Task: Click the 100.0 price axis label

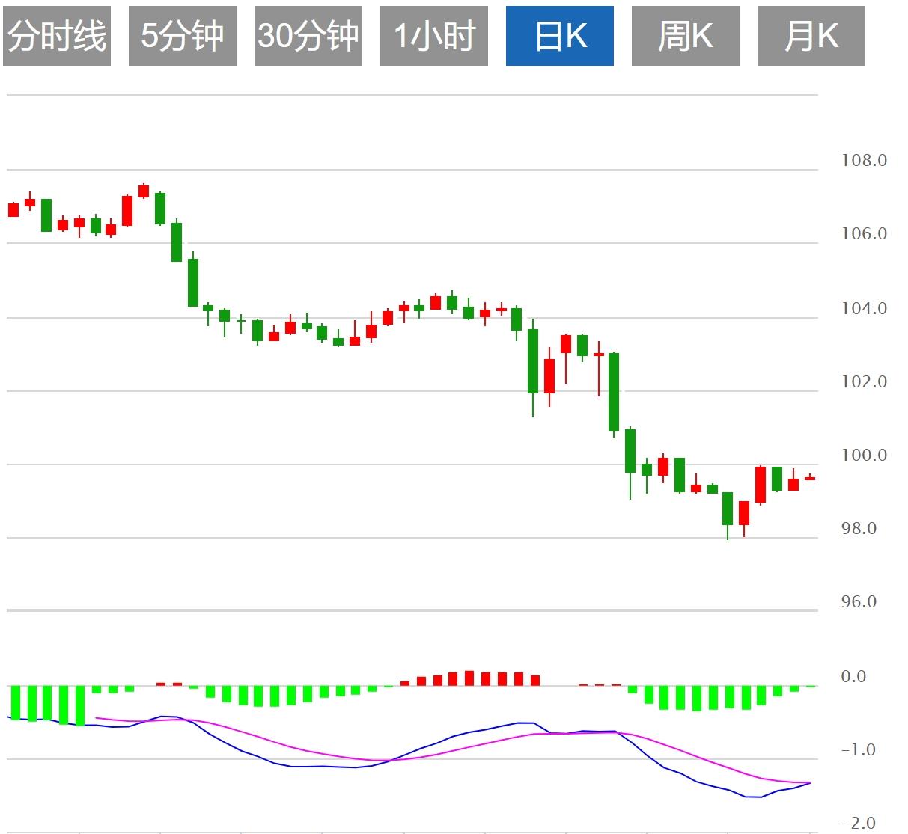Action: 864,456
